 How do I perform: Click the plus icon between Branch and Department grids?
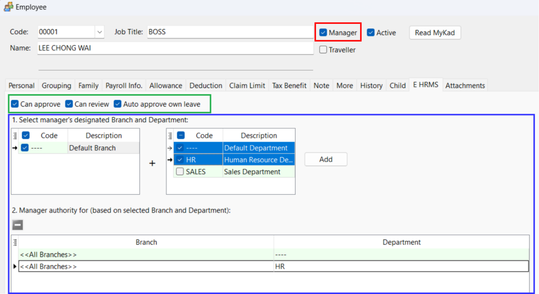pyautogui.click(x=152, y=163)
